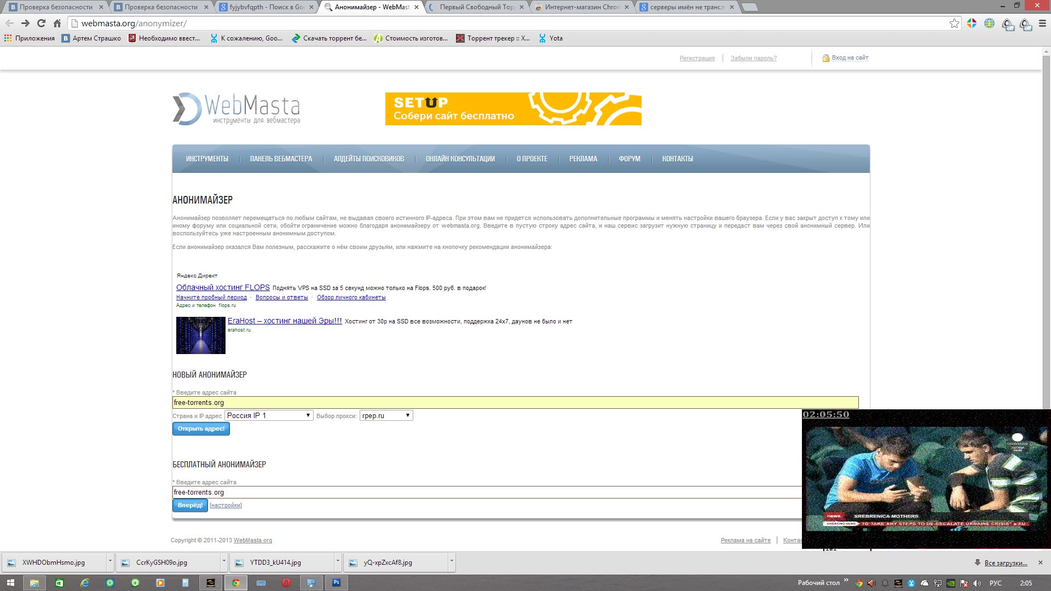Open the КОНТАКТЫ menu item
The height and width of the screenshot is (591, 1051).
pos(678,159)
